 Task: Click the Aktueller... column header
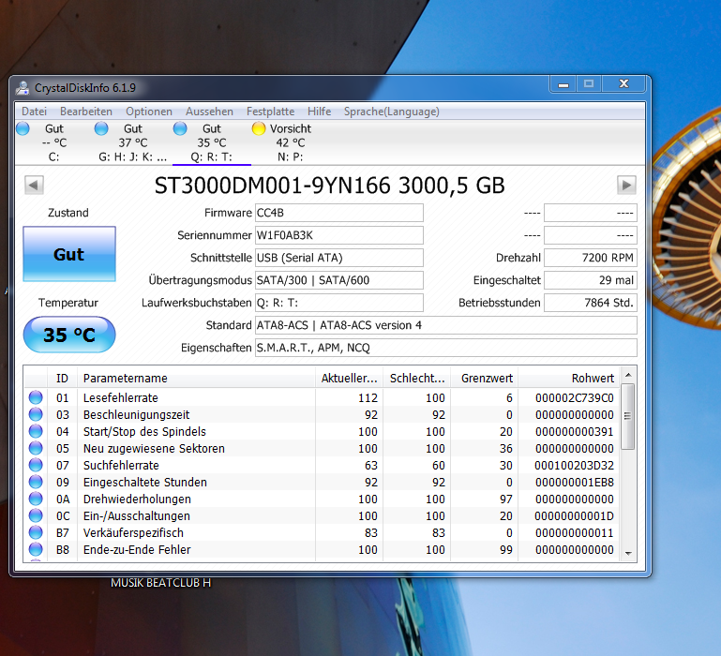[350, 379]
